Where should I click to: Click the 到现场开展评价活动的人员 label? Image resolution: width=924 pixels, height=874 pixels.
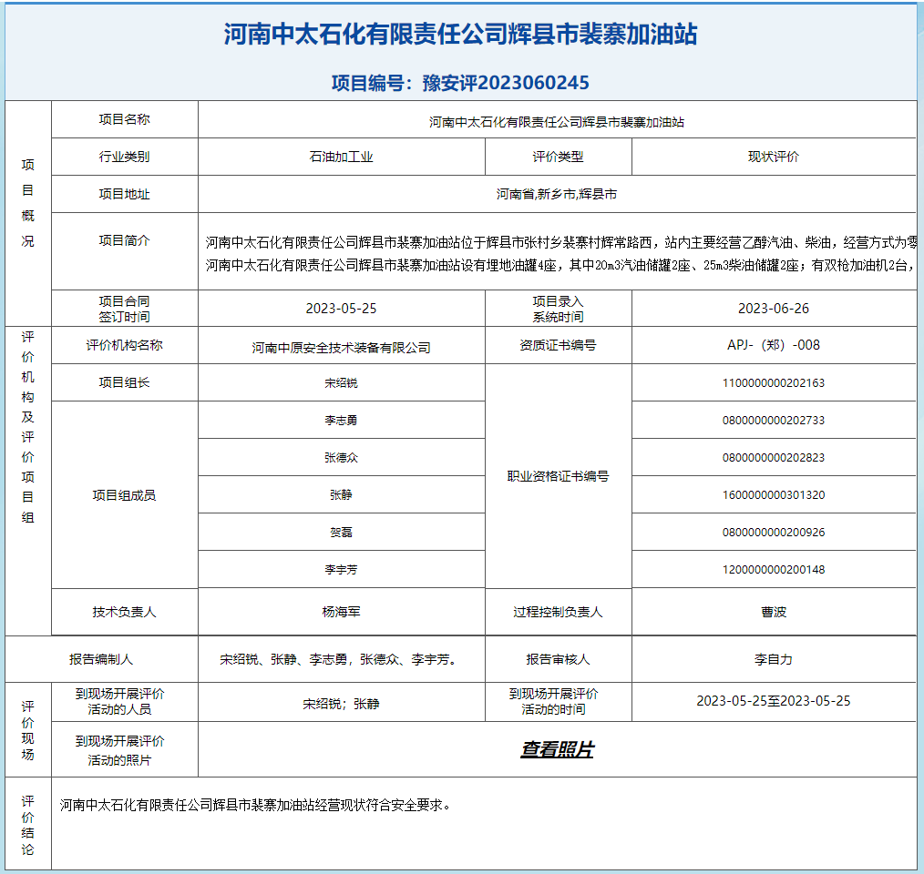119,701
